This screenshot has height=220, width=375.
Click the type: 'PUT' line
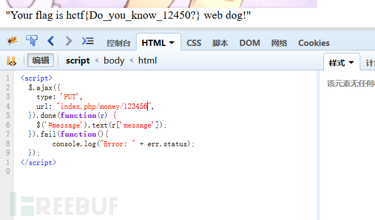pyautogui.click(x=59, y=97)
